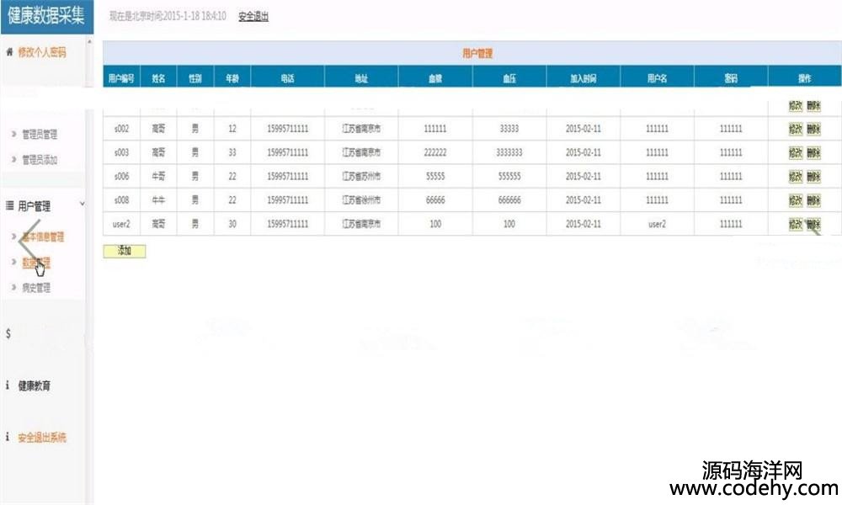This screenshot has height=505, width=842.
Task: Click the s002 user ID cell
Action: (121, 129)
